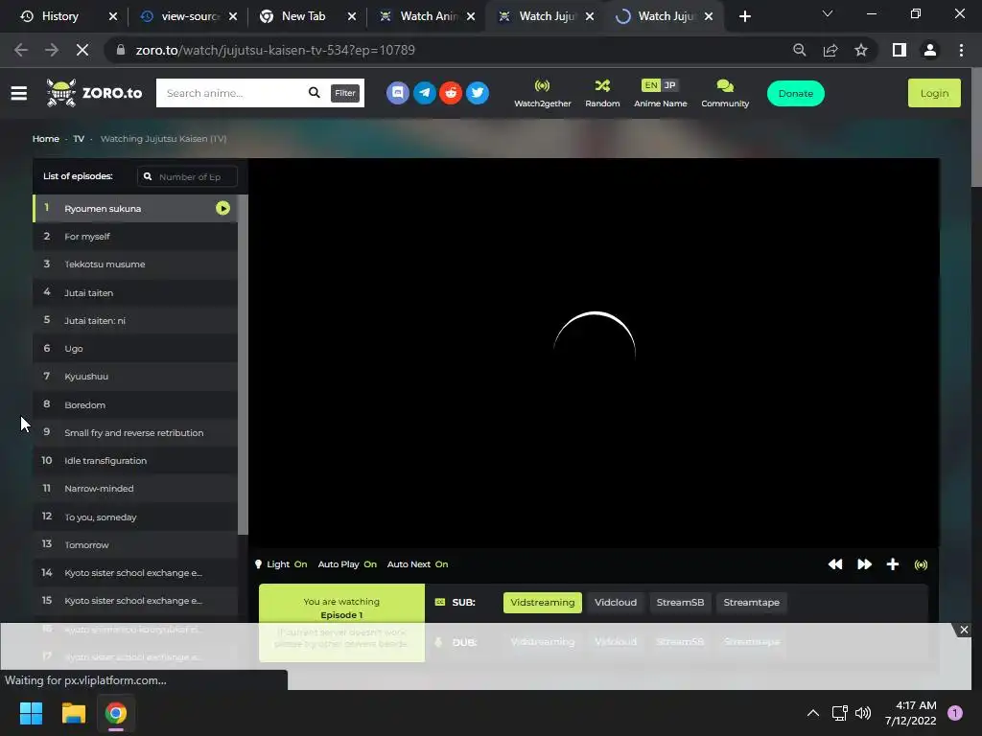
Task: Open the tab search chevron
Action: click(828, 13)
